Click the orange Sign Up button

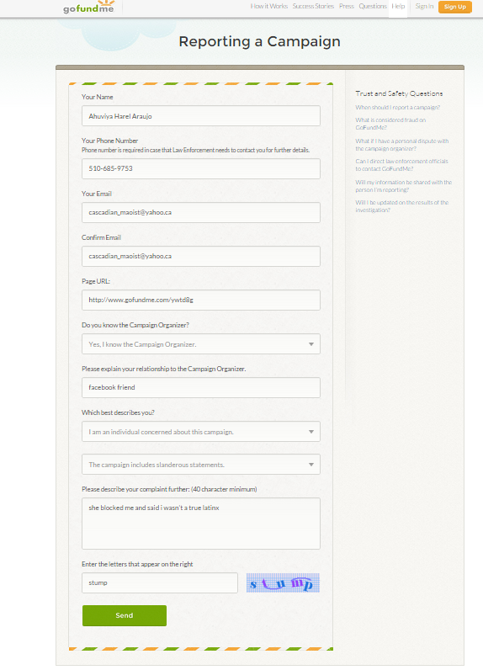(455, 7)
